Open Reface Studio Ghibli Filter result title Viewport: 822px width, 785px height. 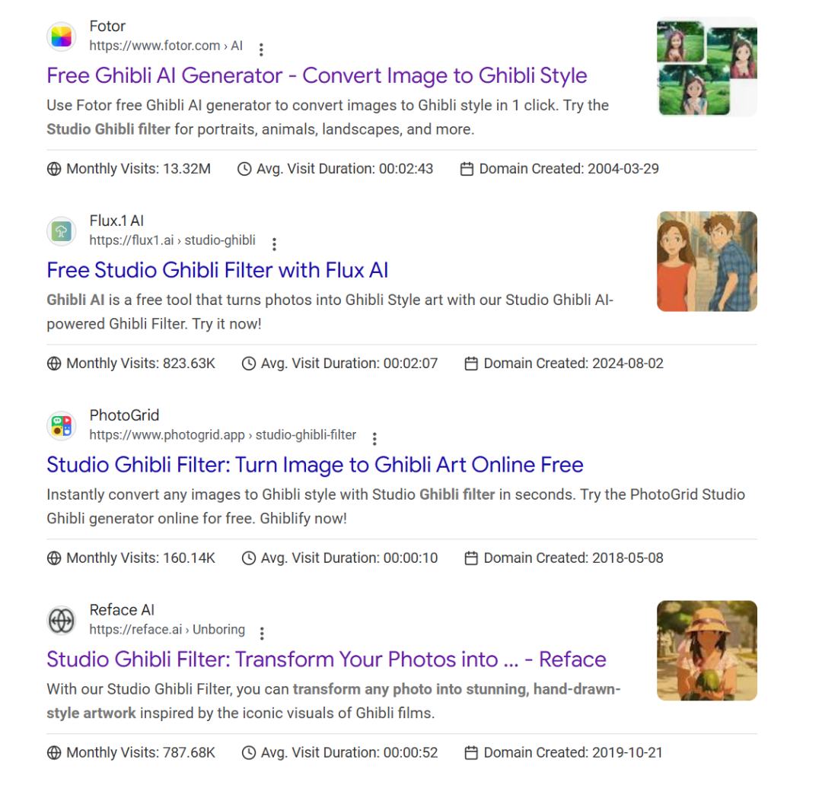pos(326,659)
